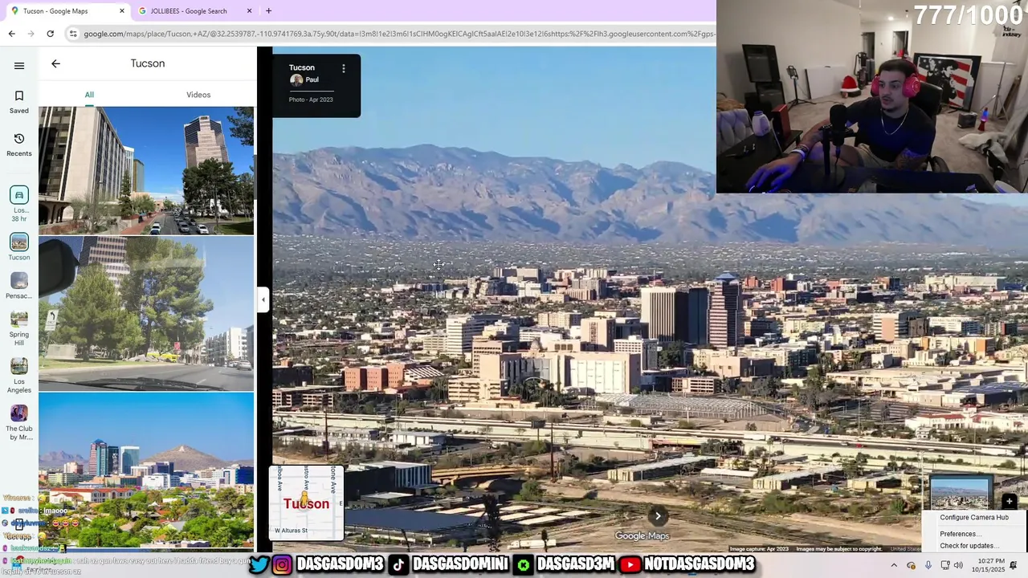Image resolution: width=1028 pixels, height=578 pixels.
Task: Click the browser back button
Action: pos(11,34)
